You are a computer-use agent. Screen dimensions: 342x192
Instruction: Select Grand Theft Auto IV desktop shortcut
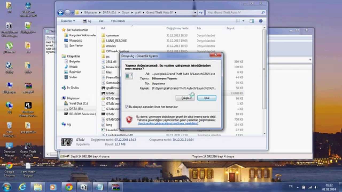coord(28,149)
